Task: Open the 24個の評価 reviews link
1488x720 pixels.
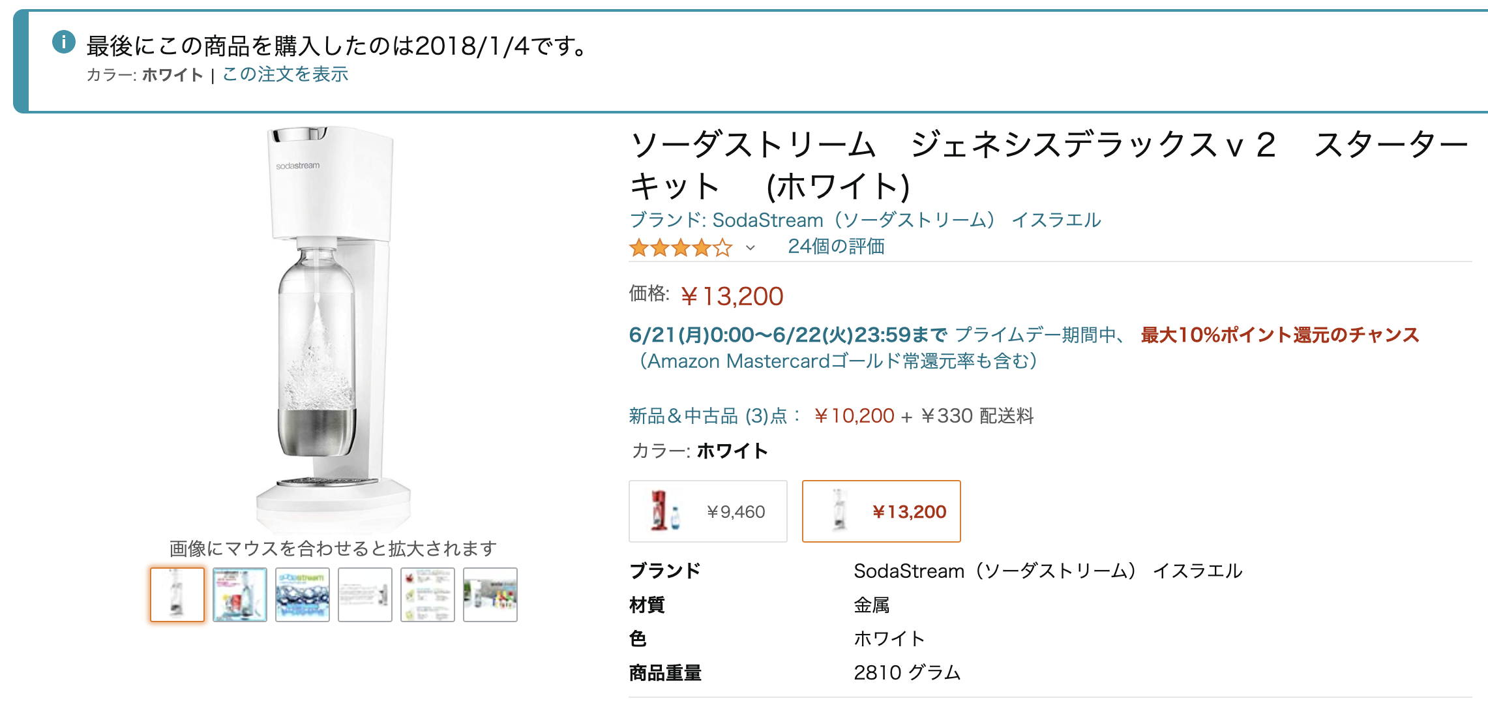Action: click(836, 247)
